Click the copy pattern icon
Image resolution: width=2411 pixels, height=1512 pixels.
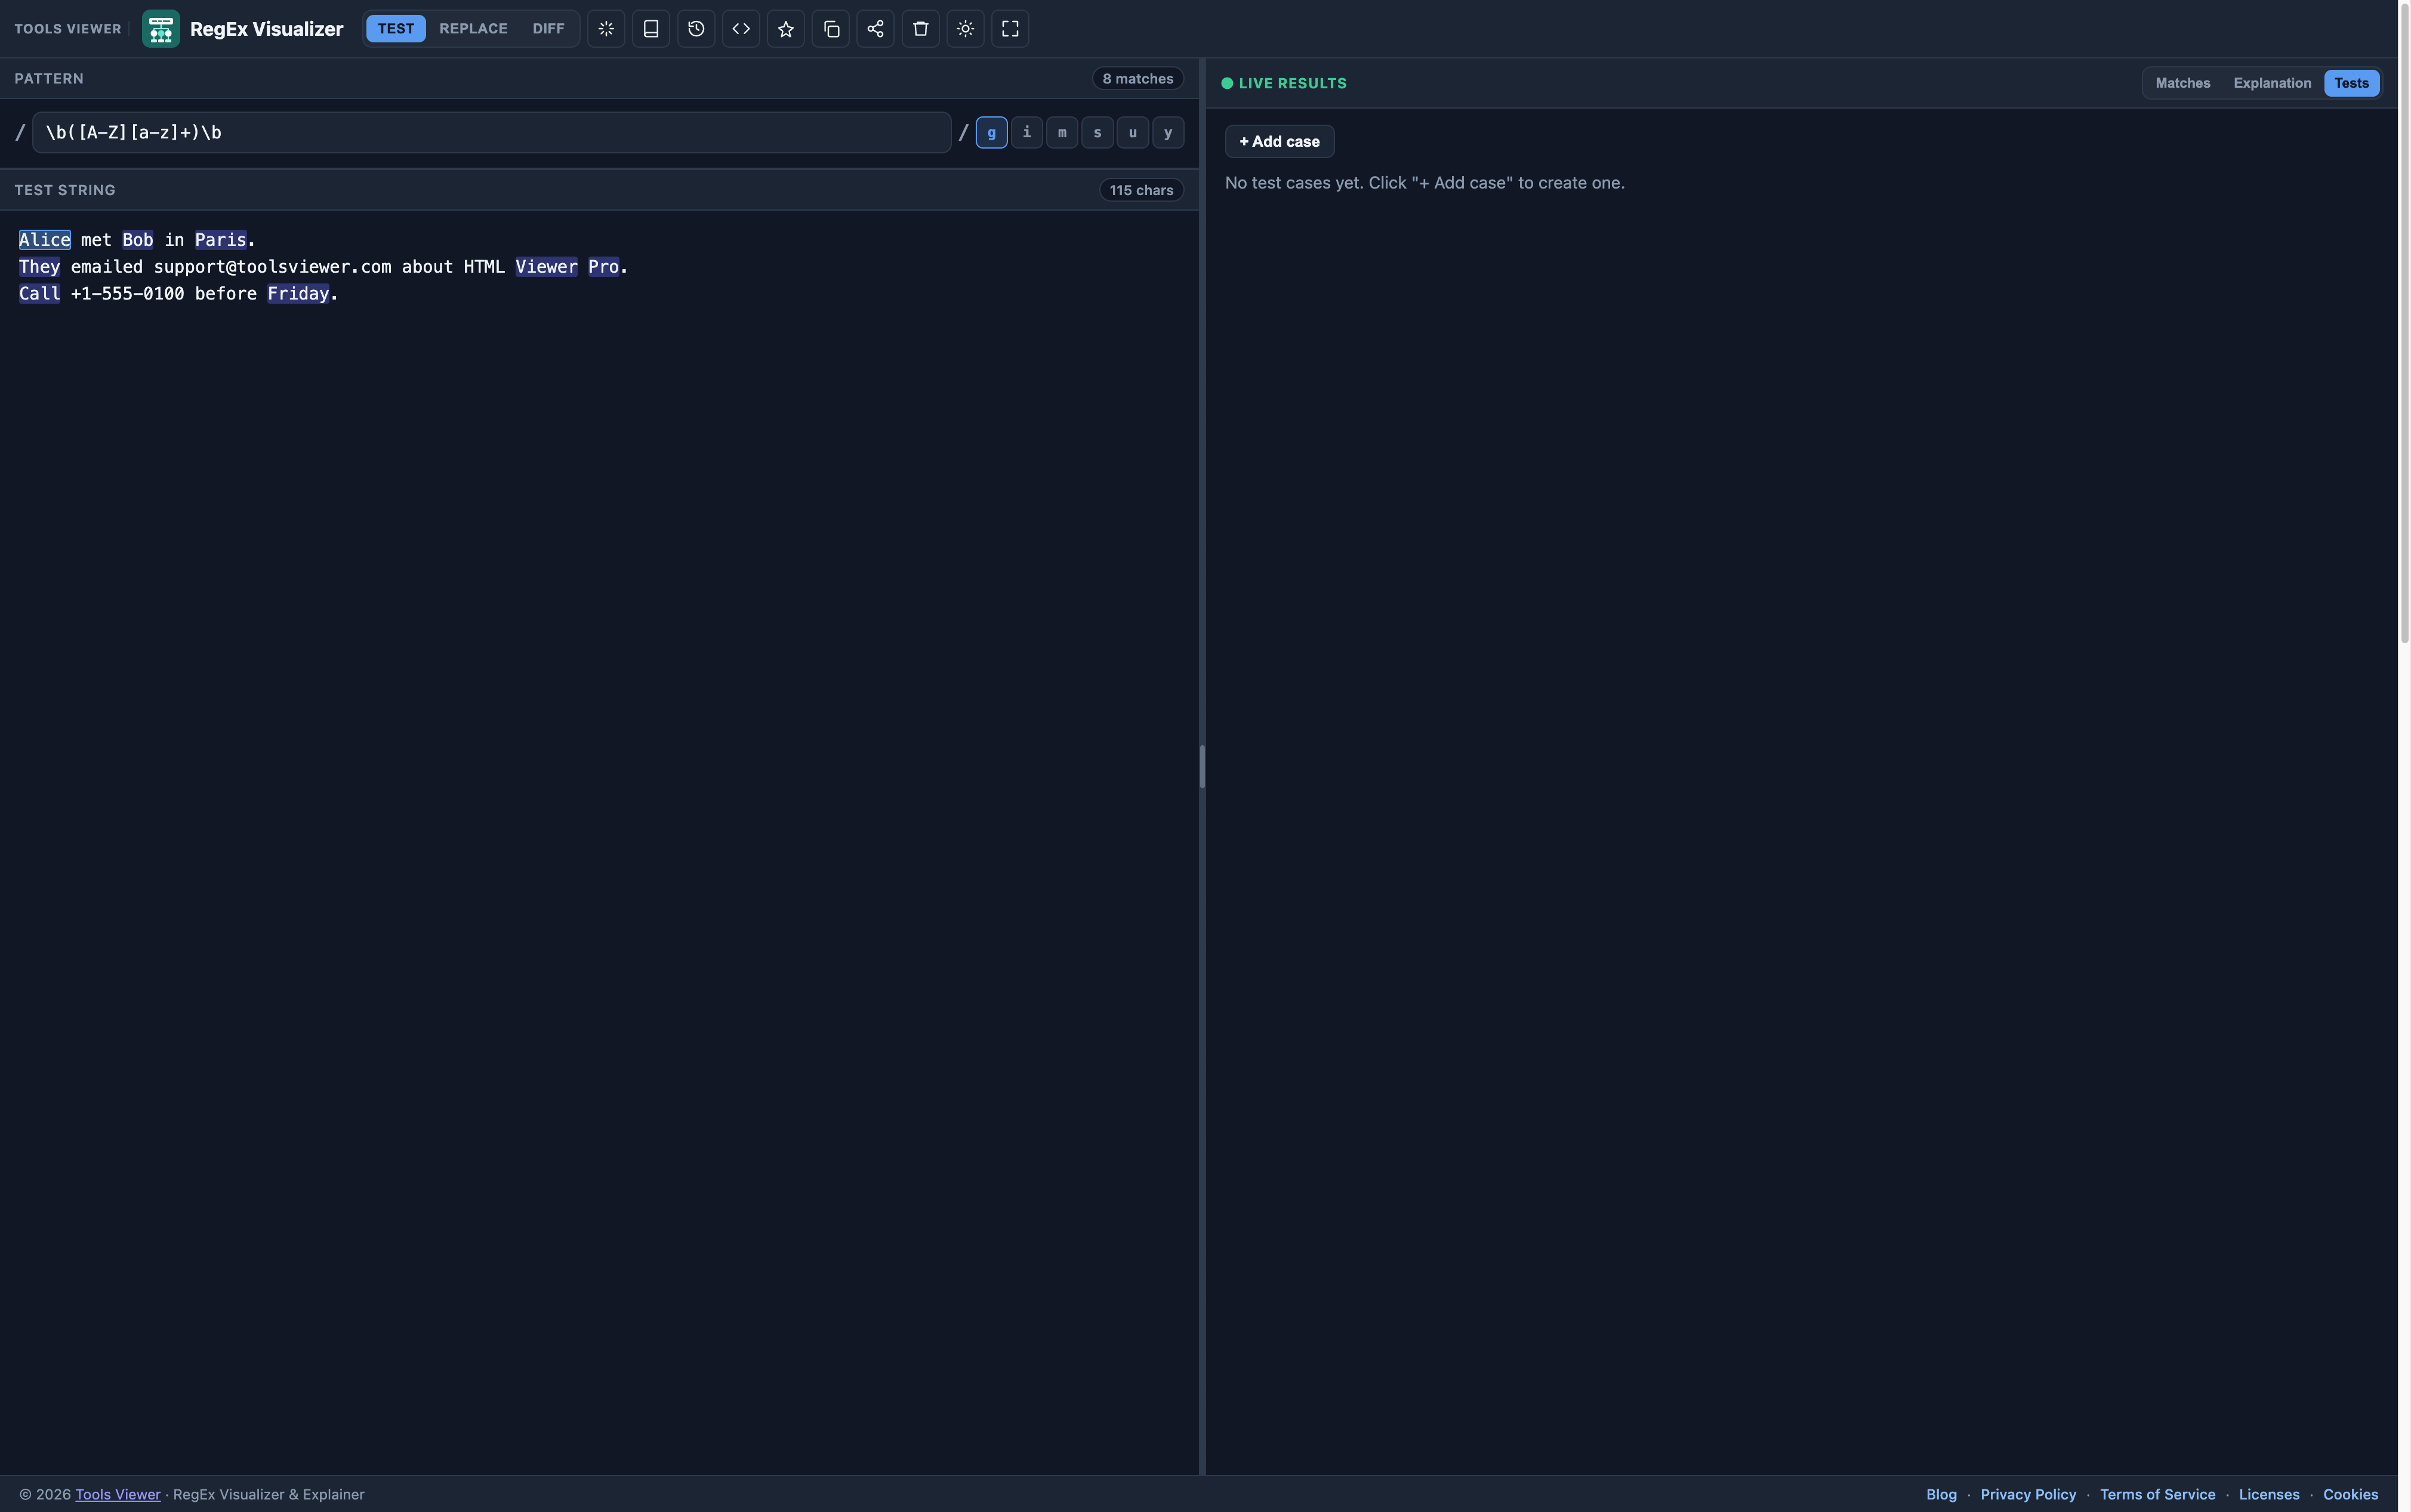click(x=831, y=29)
